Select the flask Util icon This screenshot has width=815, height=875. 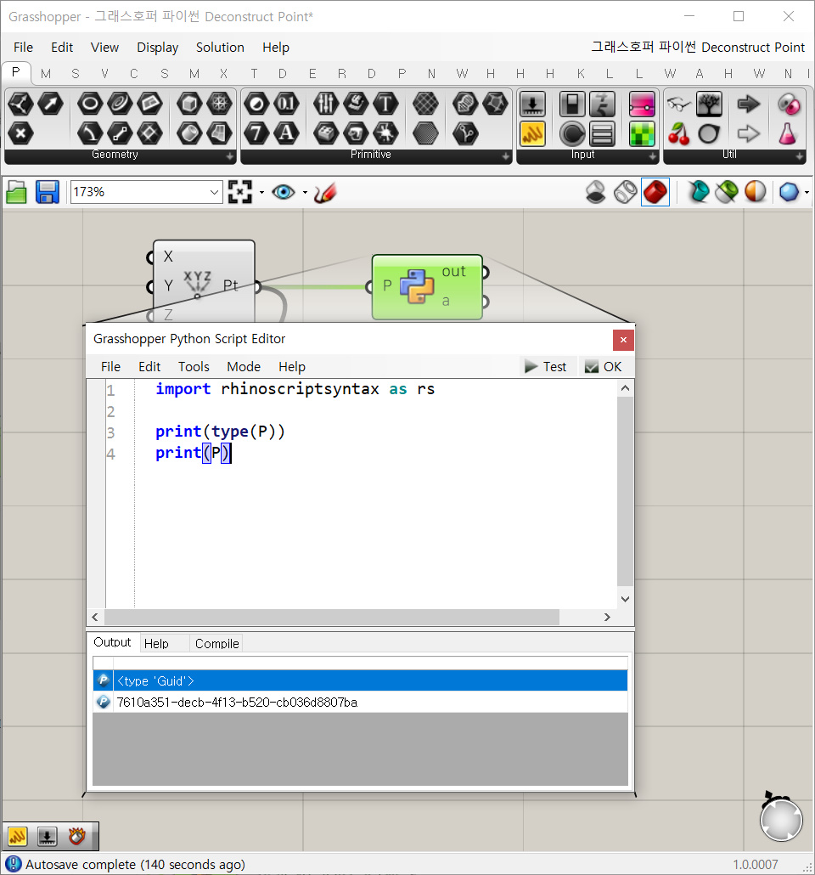[787, 134]
